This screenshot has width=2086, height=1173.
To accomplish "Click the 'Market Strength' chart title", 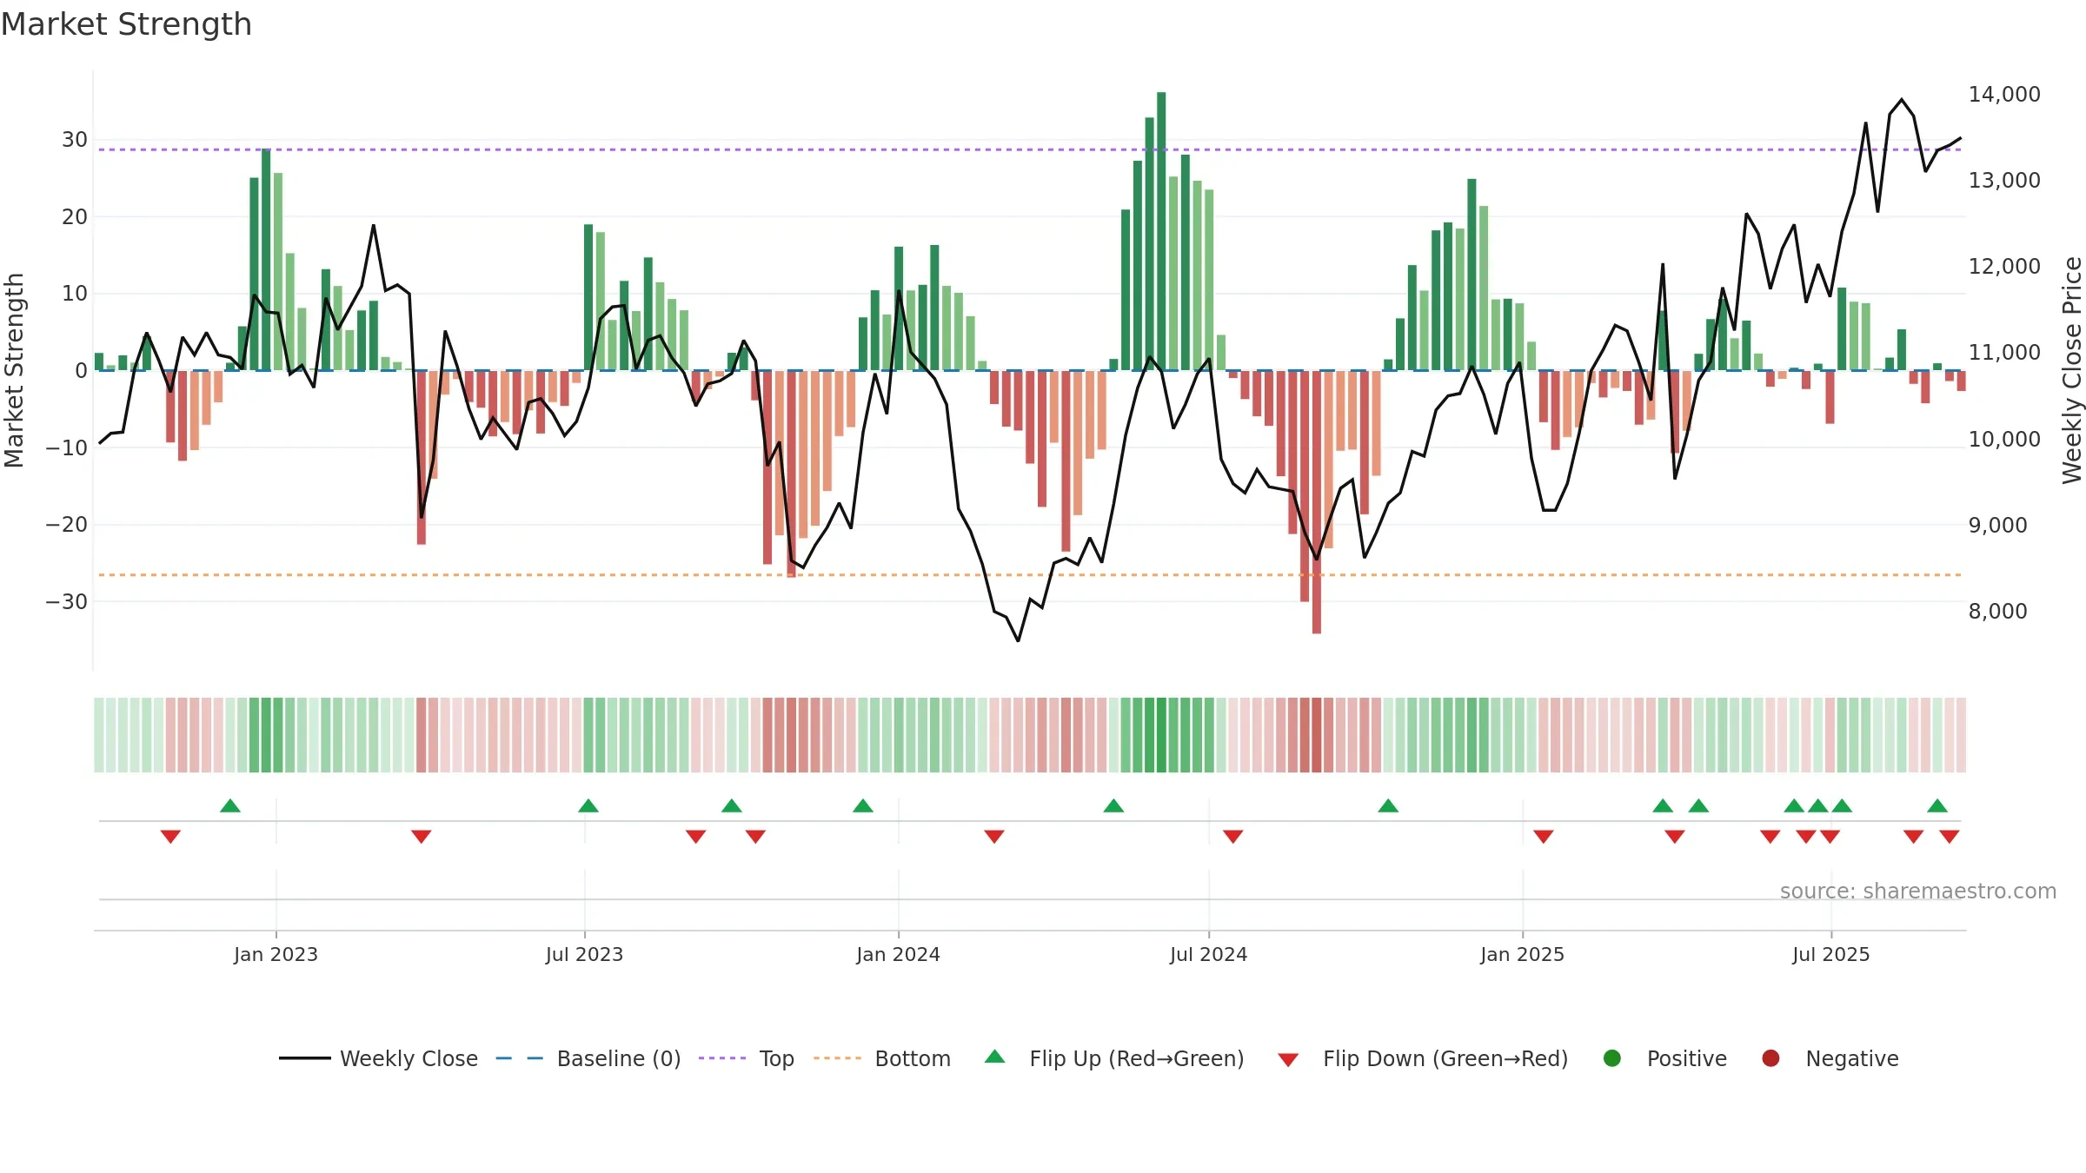I will [x=126, y=24].
